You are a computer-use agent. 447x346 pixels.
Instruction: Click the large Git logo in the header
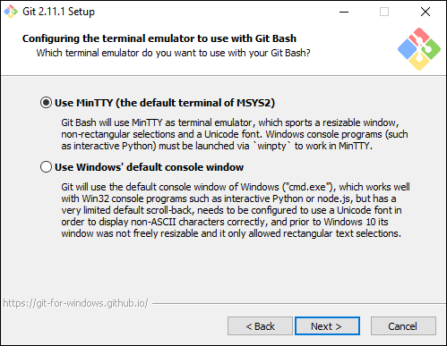click(x=419, y=49)
